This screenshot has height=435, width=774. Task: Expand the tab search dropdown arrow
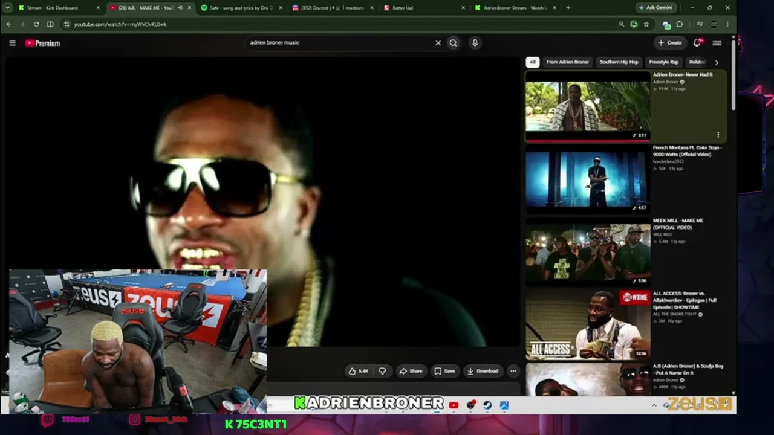pyautogui.click(x=8, y=8)
